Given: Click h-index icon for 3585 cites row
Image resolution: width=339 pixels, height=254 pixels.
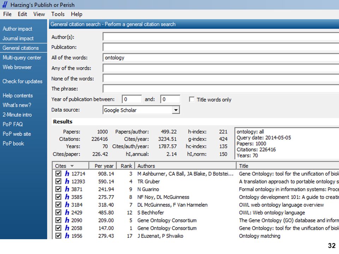Looking at the screenshot, I should click(67, 197).
